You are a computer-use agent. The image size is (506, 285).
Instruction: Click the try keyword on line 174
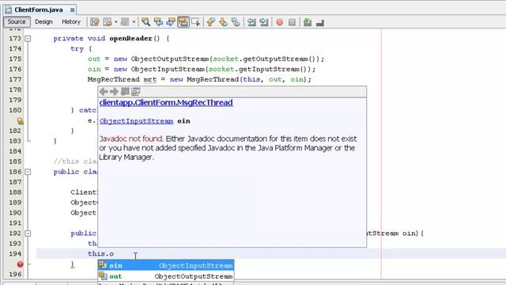click(x=77, y=49)
